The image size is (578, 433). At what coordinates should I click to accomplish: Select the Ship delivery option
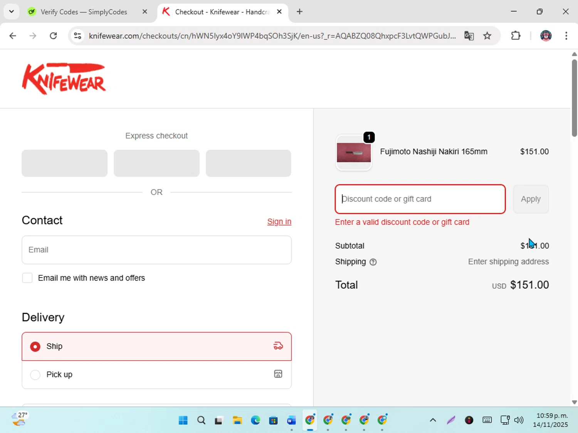pyautogui.click(x=156, y=346)
